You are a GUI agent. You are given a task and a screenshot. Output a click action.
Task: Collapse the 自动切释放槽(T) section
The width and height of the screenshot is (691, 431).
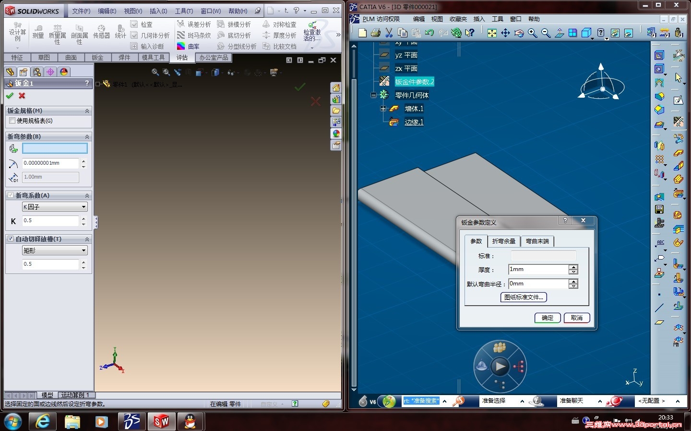(87, 238)
